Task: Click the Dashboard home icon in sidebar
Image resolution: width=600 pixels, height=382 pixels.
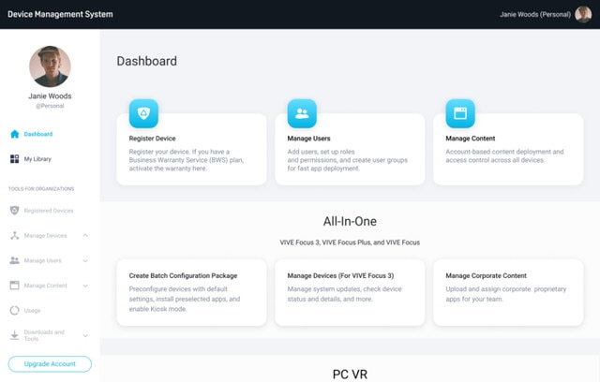Action: pos(15,134)
